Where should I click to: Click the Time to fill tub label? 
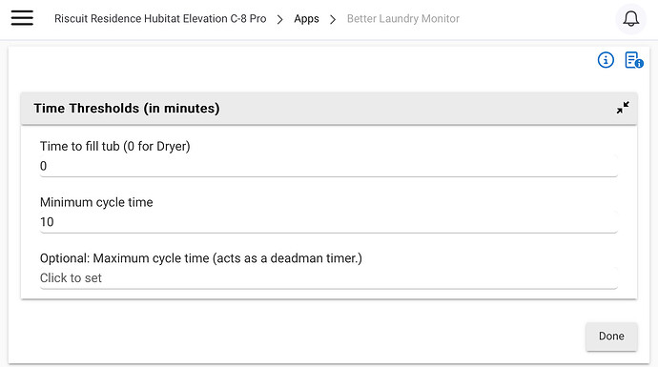(x=115, y=147)
